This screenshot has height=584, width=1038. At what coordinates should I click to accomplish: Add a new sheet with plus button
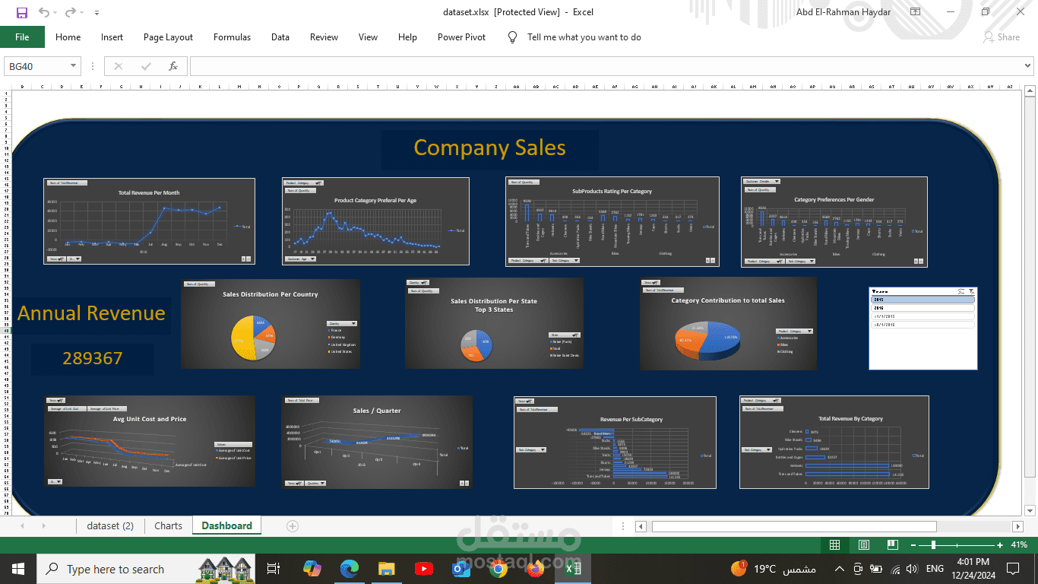pyautogui.click(x=293, y=525)
